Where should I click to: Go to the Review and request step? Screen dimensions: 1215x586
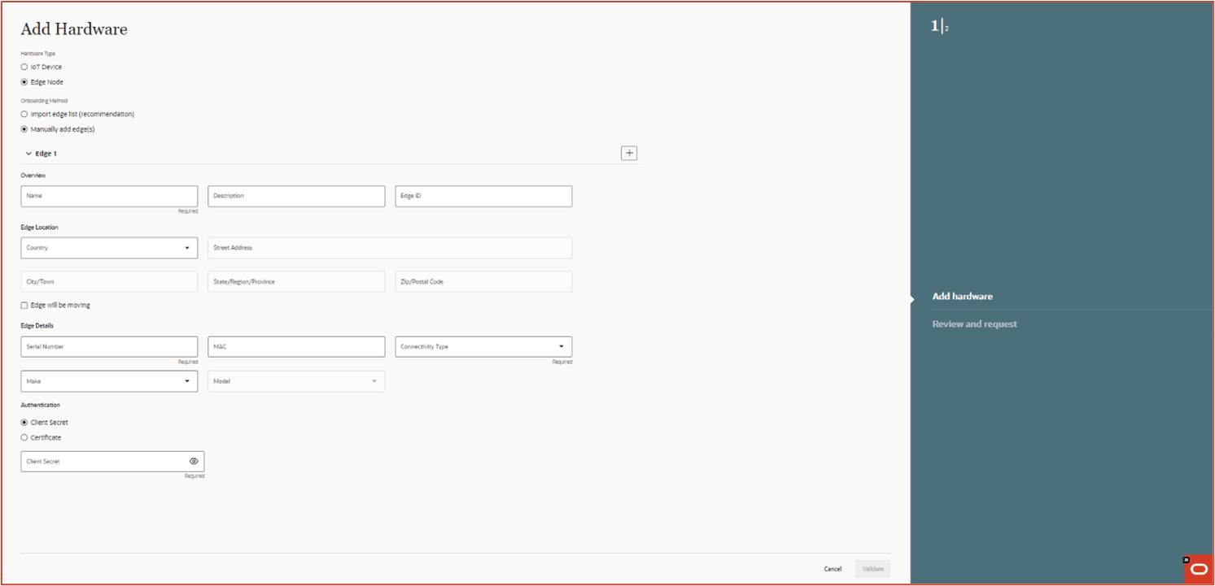pyautogui.click(x=974, y=323)
